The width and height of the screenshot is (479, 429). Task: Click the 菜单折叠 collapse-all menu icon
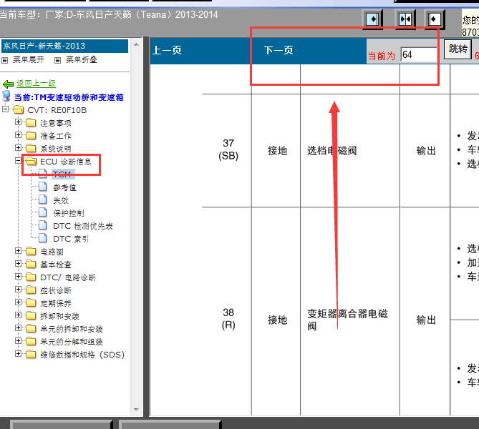59,60
